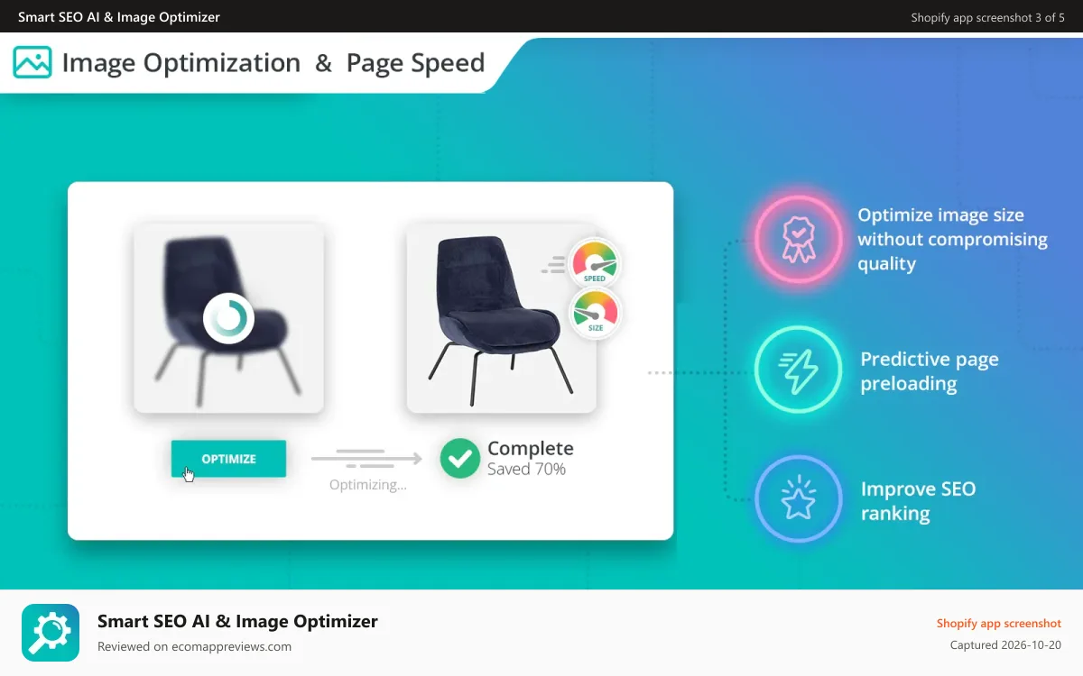Click the "Optimizing..." progress label

coord(367,485)
